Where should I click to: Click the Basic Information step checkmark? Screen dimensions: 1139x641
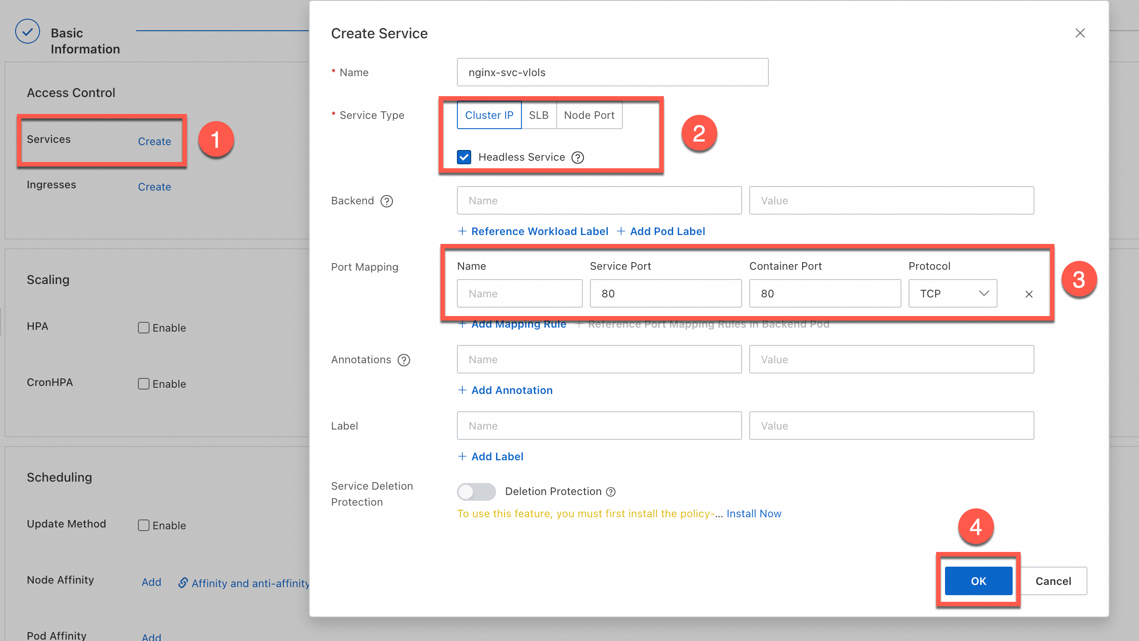pos(28,32)
